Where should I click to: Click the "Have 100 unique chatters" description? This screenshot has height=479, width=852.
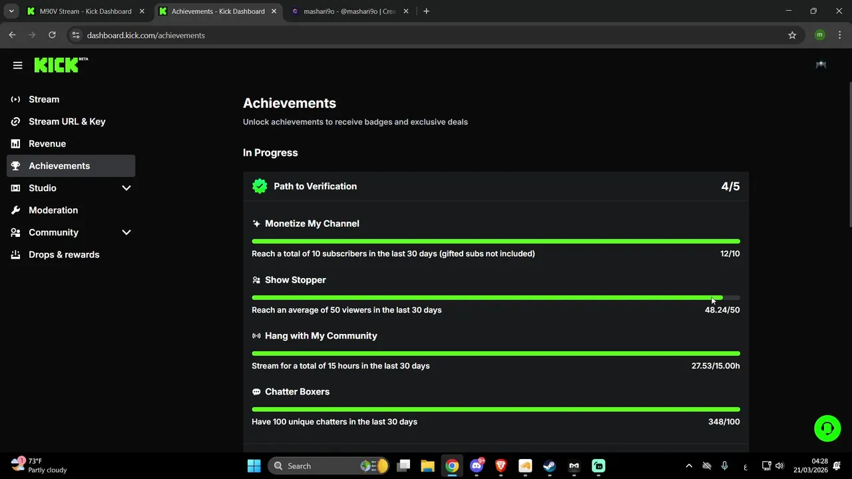click(334, 422)
